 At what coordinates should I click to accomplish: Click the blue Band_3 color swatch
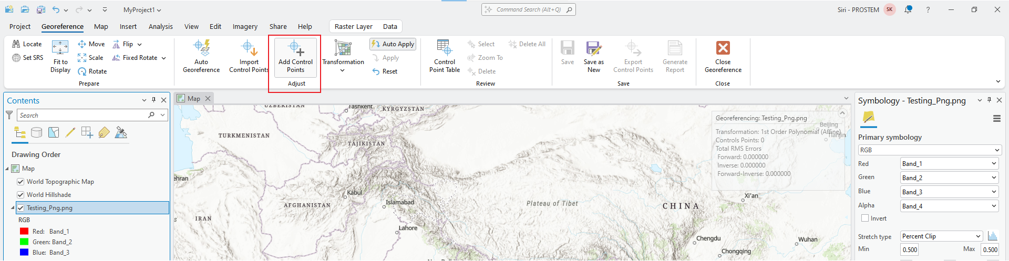tap(24, 252)
